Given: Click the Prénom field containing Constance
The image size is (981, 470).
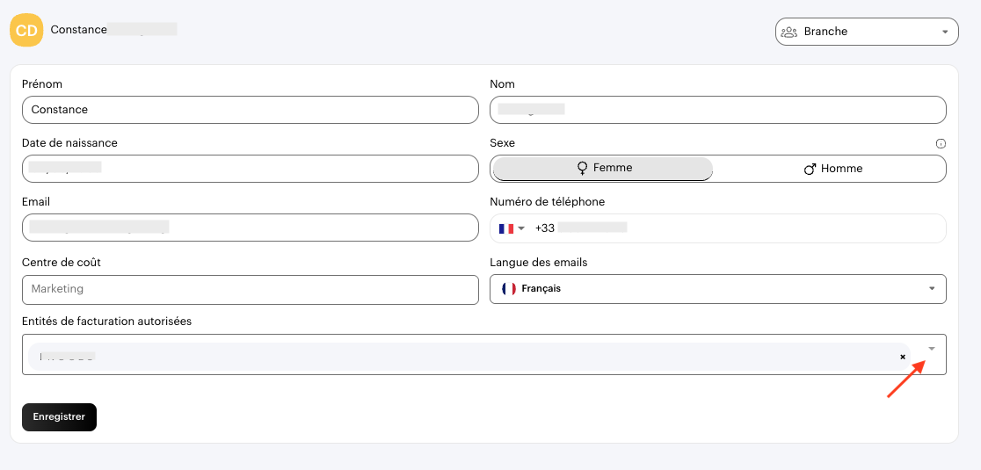Looking at the screenshot, I should point(250,110).
